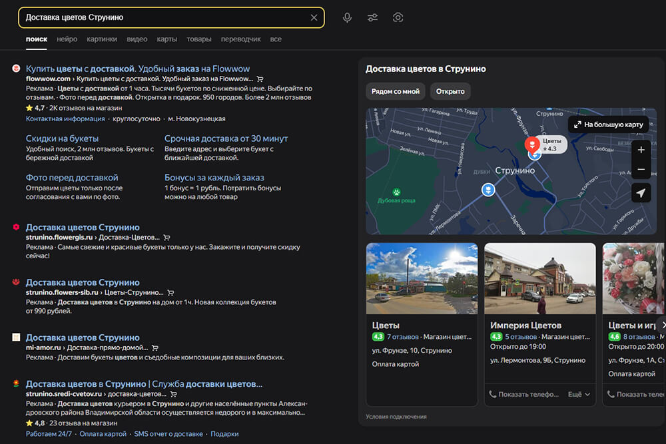
Task: Expand 'Ещё' dropdown on Империя Цветов card
Action: click(x=579, y=394)
